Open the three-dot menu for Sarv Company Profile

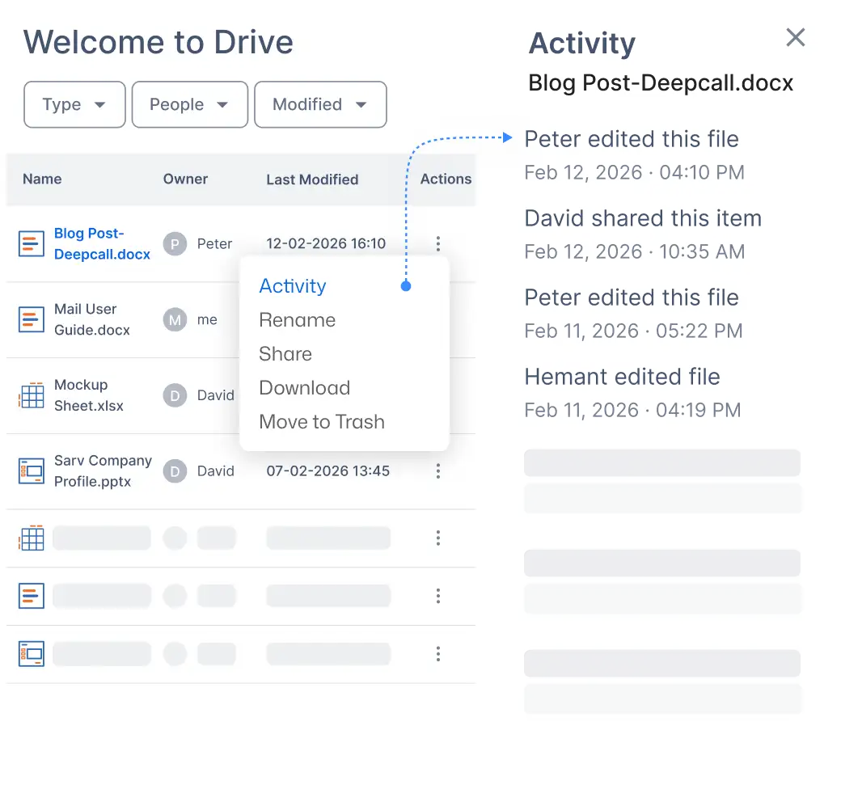[x=437, y=471]
